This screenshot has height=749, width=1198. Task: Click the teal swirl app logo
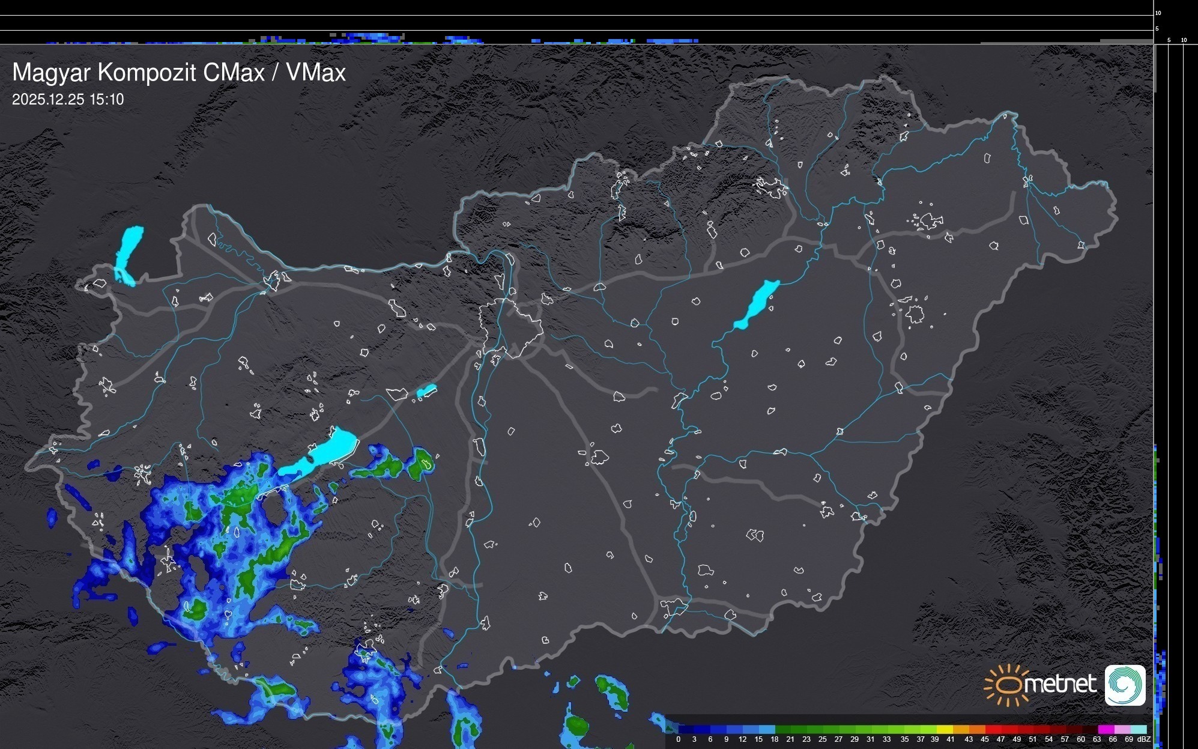click(1125, 685)
